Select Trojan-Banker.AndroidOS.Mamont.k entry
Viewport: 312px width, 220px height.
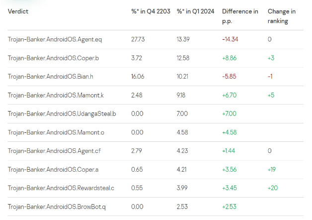point(56,95)
